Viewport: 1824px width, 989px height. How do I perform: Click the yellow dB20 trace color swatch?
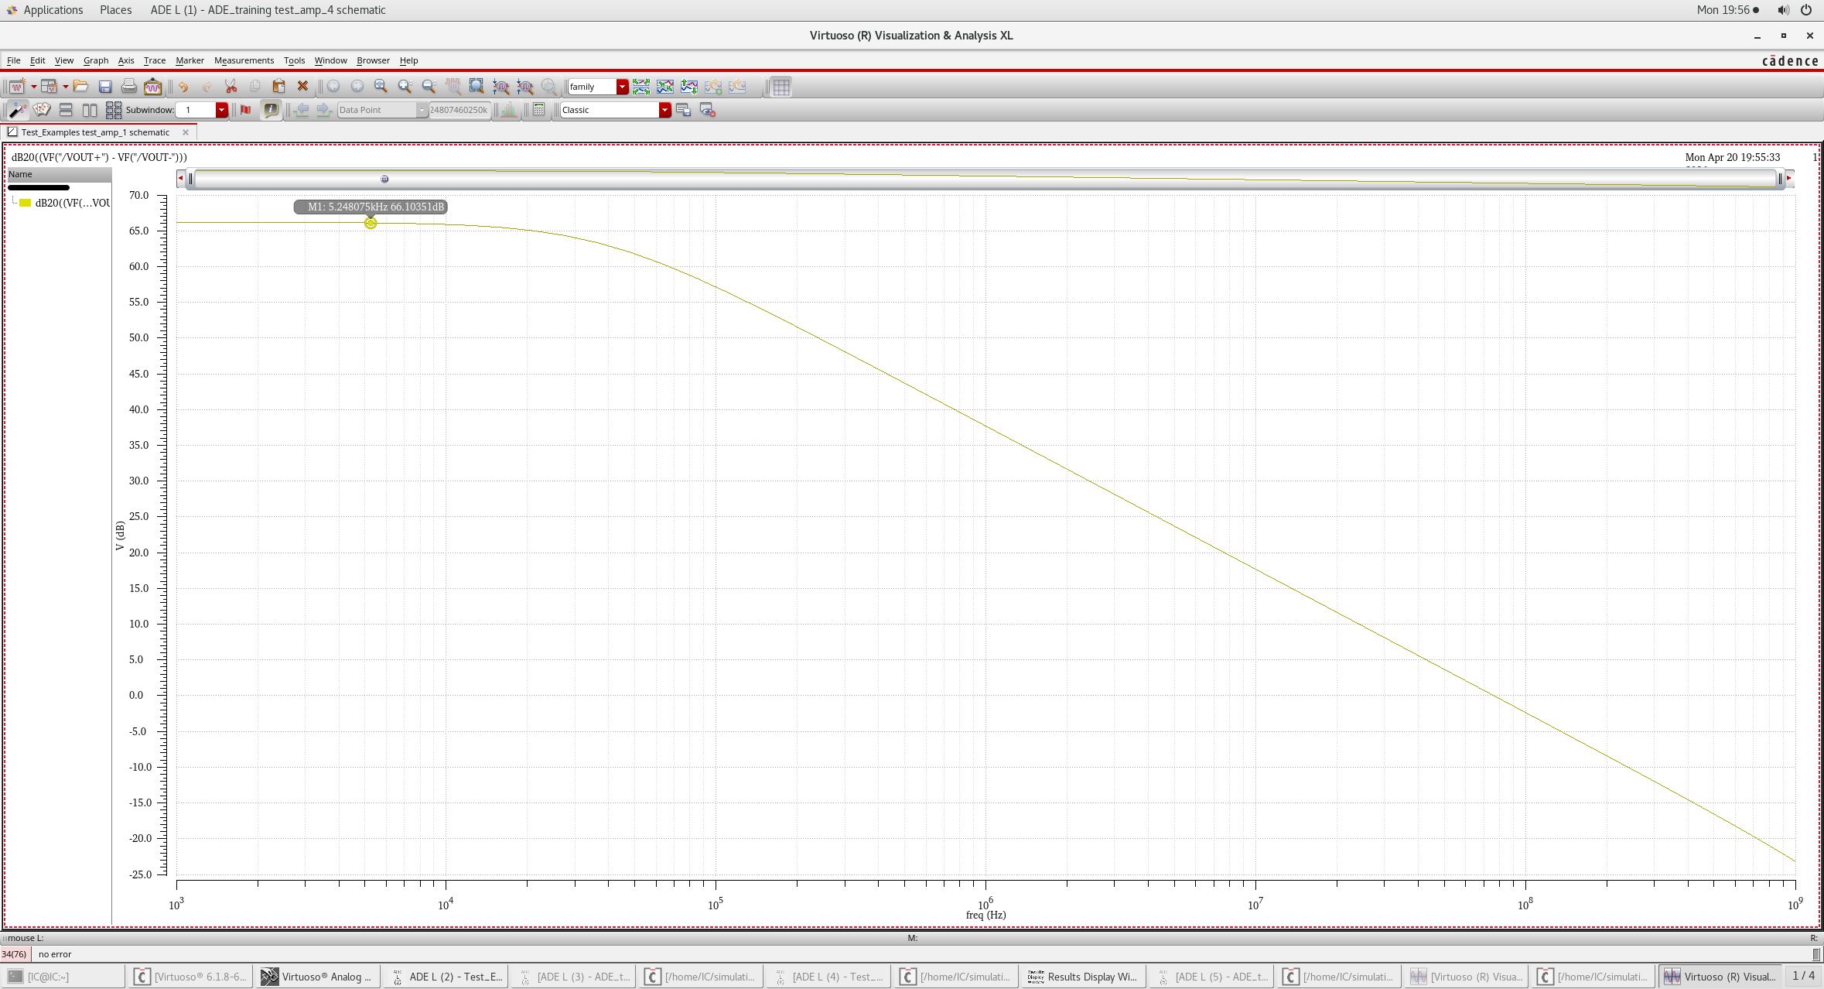(25, 203)
